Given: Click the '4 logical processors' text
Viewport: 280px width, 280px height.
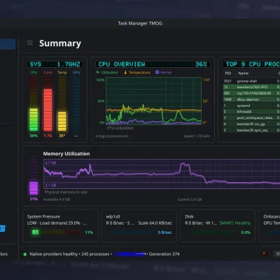Looking at the screenshot, I should (x=112, y=136).
